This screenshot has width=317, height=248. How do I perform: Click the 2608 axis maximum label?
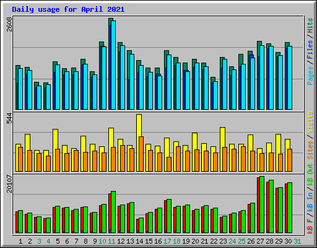pos(9,25)
